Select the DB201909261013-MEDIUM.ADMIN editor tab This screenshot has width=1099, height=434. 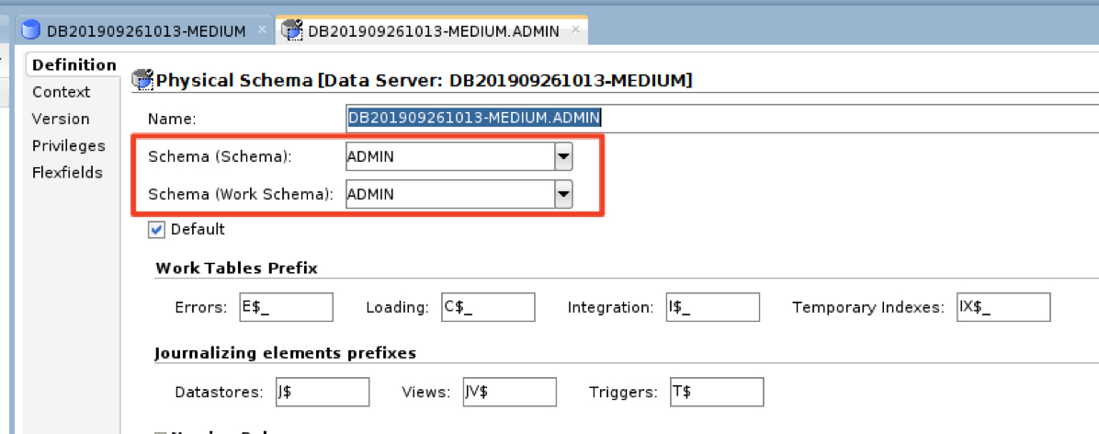point(433,31)
